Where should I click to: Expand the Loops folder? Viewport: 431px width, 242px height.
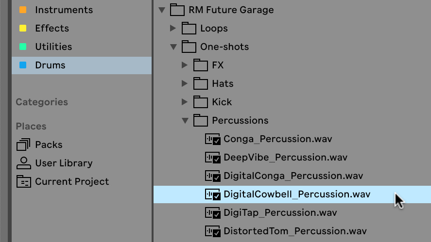pos(173,28)
